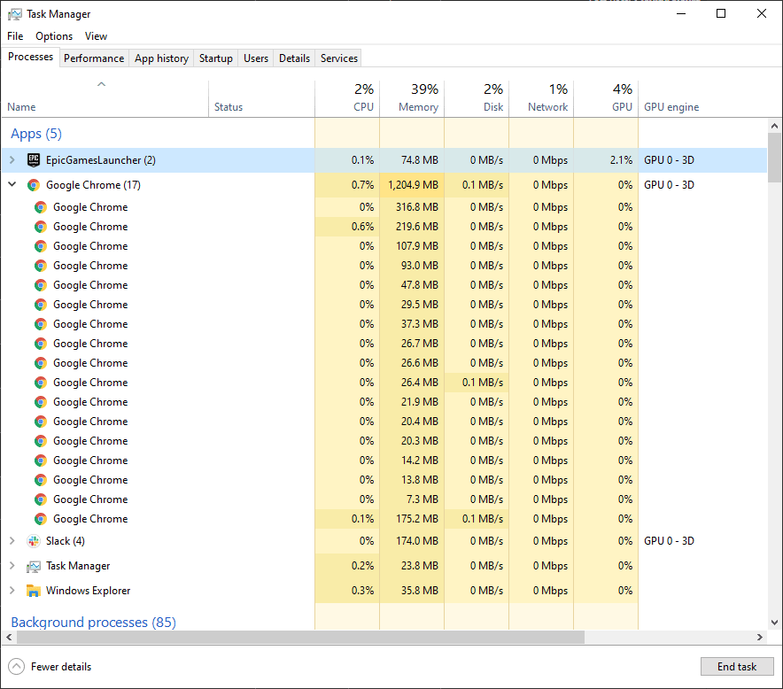Switch to the Services tab
Screen dimensions: 783x689
click(339, 58)
